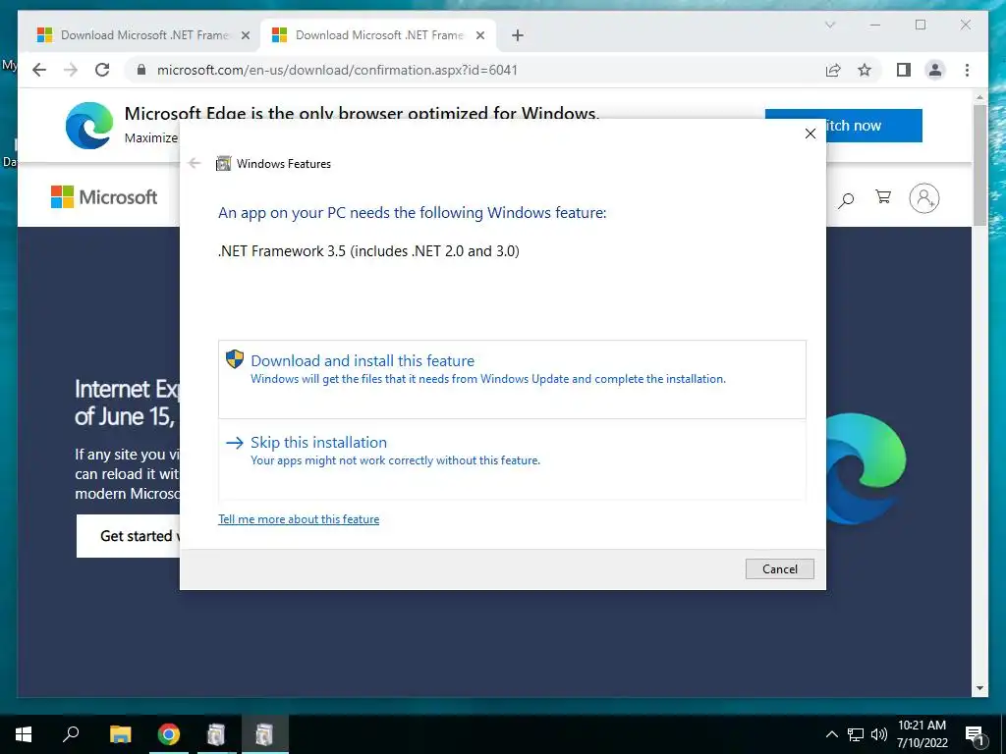This screenshot has height=754, width=1006.
Task: Bookmark this page with star icon
Action: point(865,70)
